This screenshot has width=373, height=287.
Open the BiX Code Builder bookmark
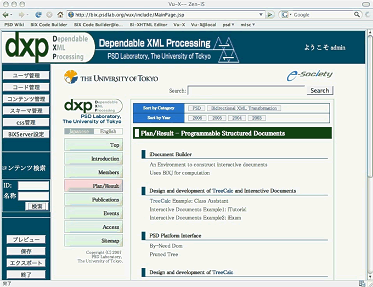pyautogui.click(x=49, y=25)
